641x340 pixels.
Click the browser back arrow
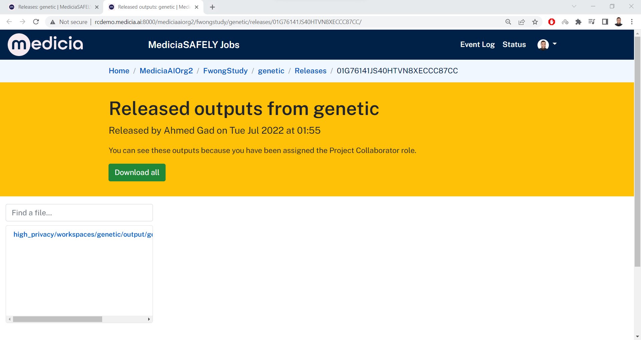9,22
